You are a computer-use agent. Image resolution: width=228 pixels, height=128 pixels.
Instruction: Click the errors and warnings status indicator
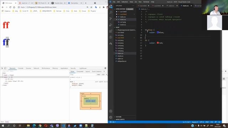point(113,122)
